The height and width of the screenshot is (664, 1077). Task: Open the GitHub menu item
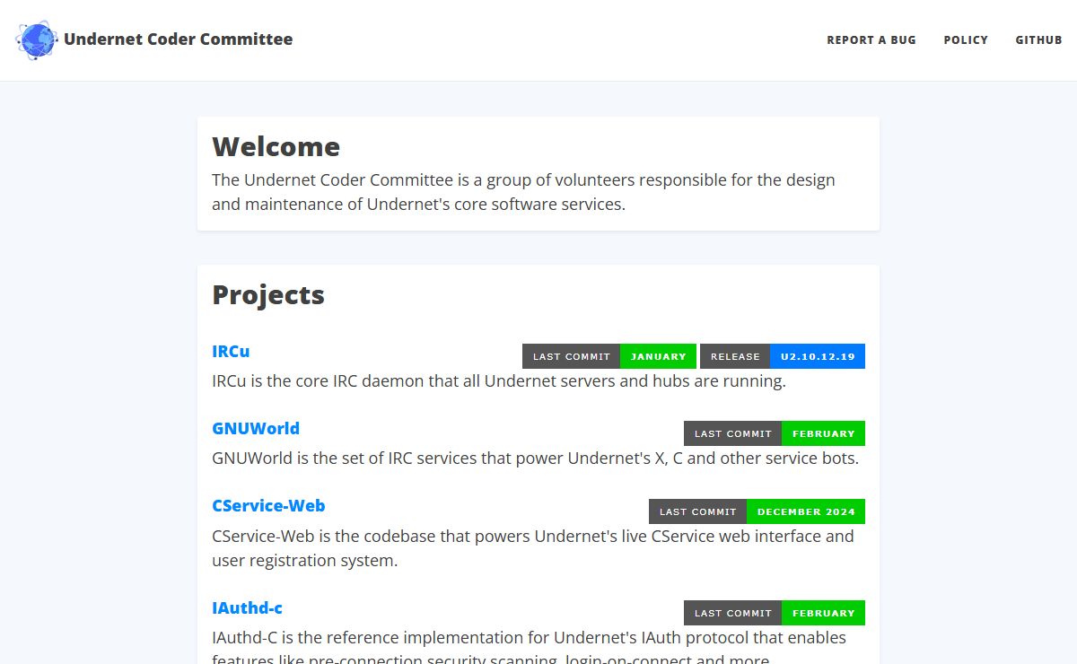[1038, 40]
